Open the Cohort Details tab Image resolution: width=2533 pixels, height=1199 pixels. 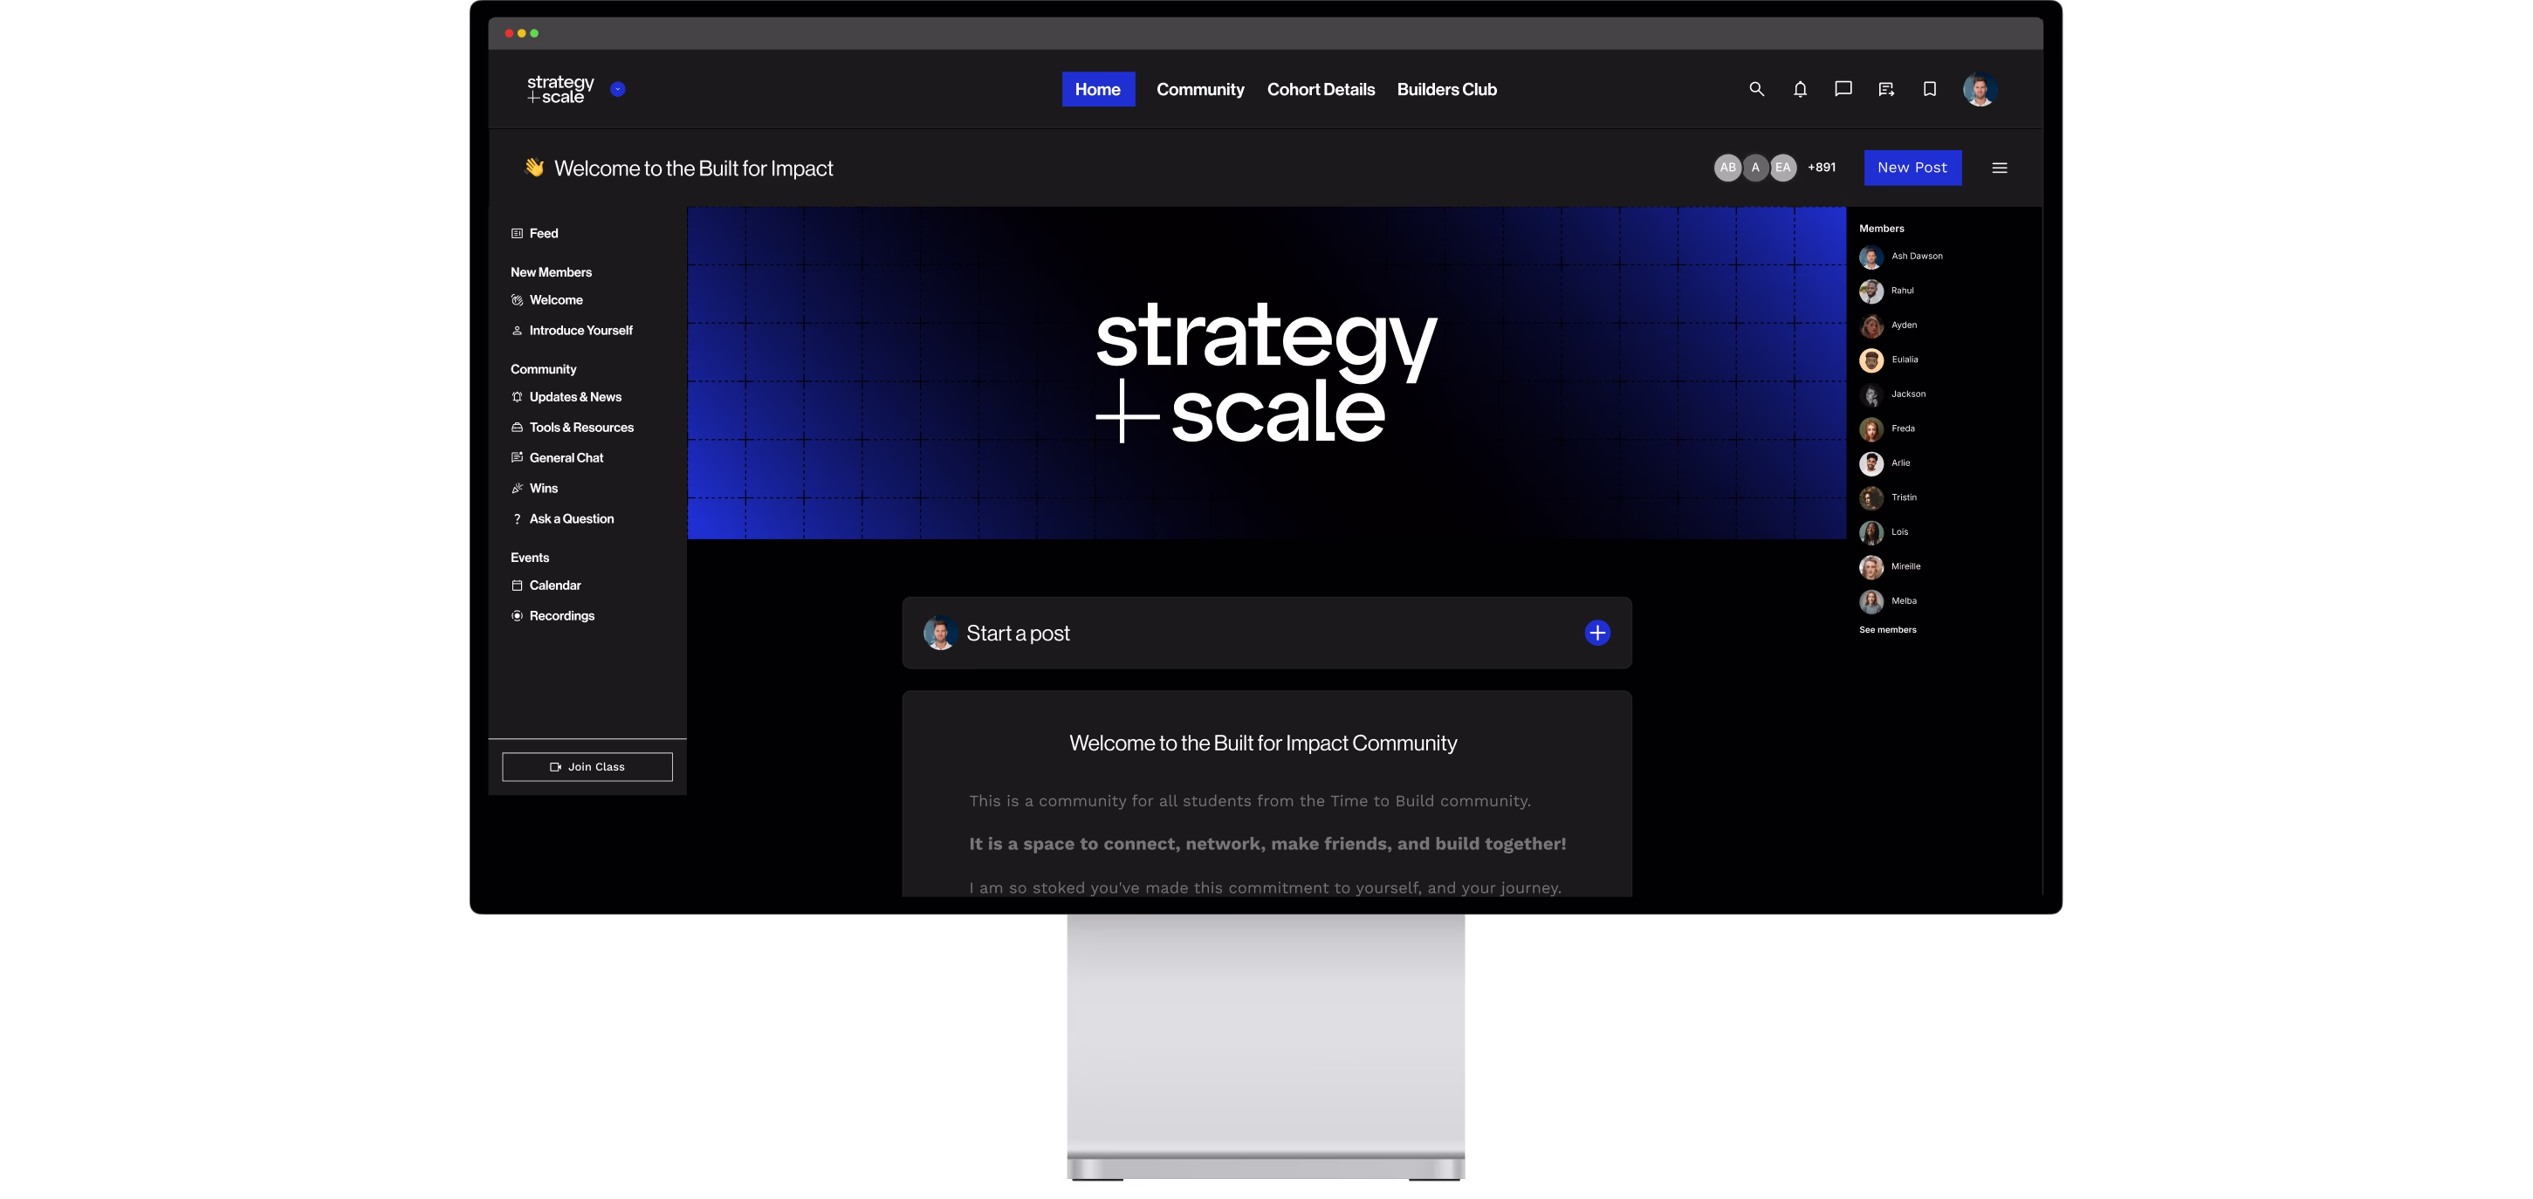pyautogui.click(x=1321, y=89)
